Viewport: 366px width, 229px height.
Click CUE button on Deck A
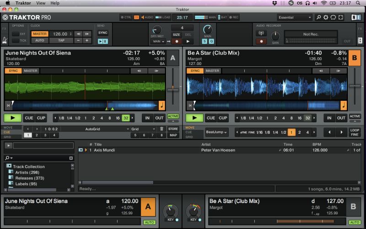pos(29,118)
